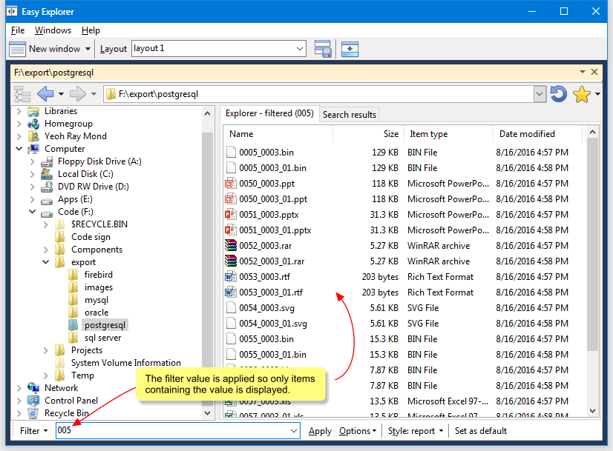Click the address path F:\export\postgresql field
The width and height of the screenshot is (613, 451).
pyautogui.click(x=318, y=94)
